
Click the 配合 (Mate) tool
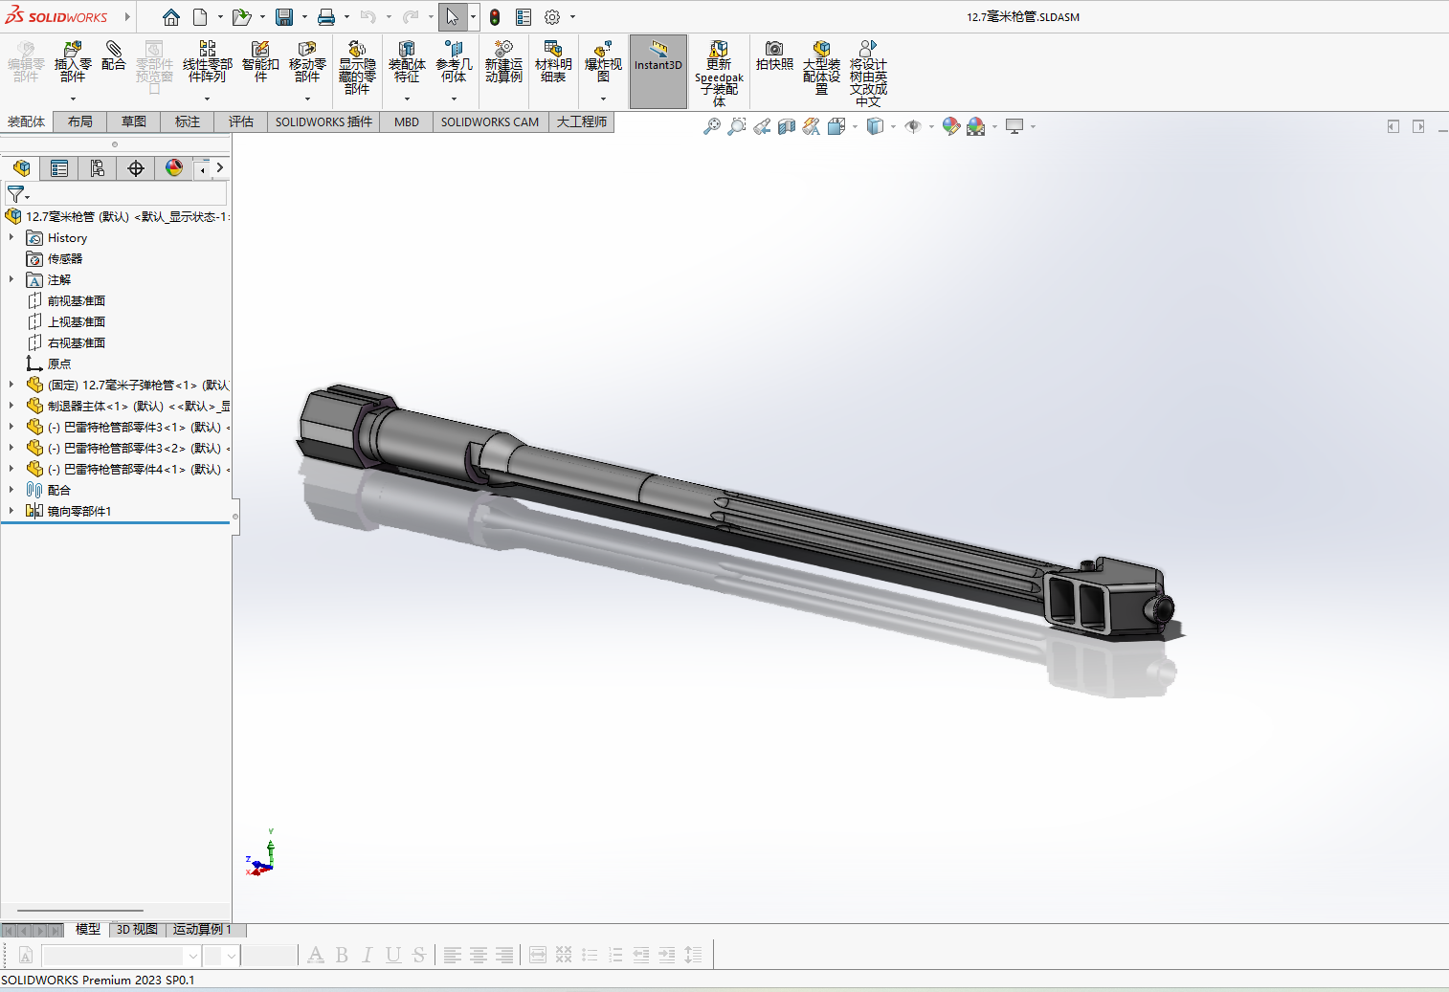tap(114, 55)
